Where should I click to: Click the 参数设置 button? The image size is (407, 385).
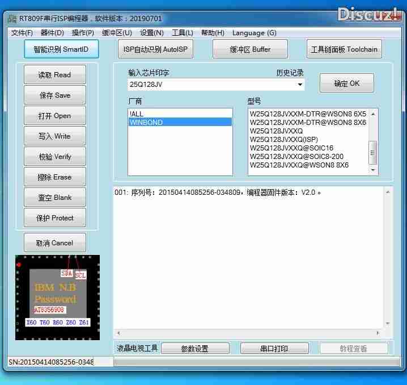click(195, 349)
